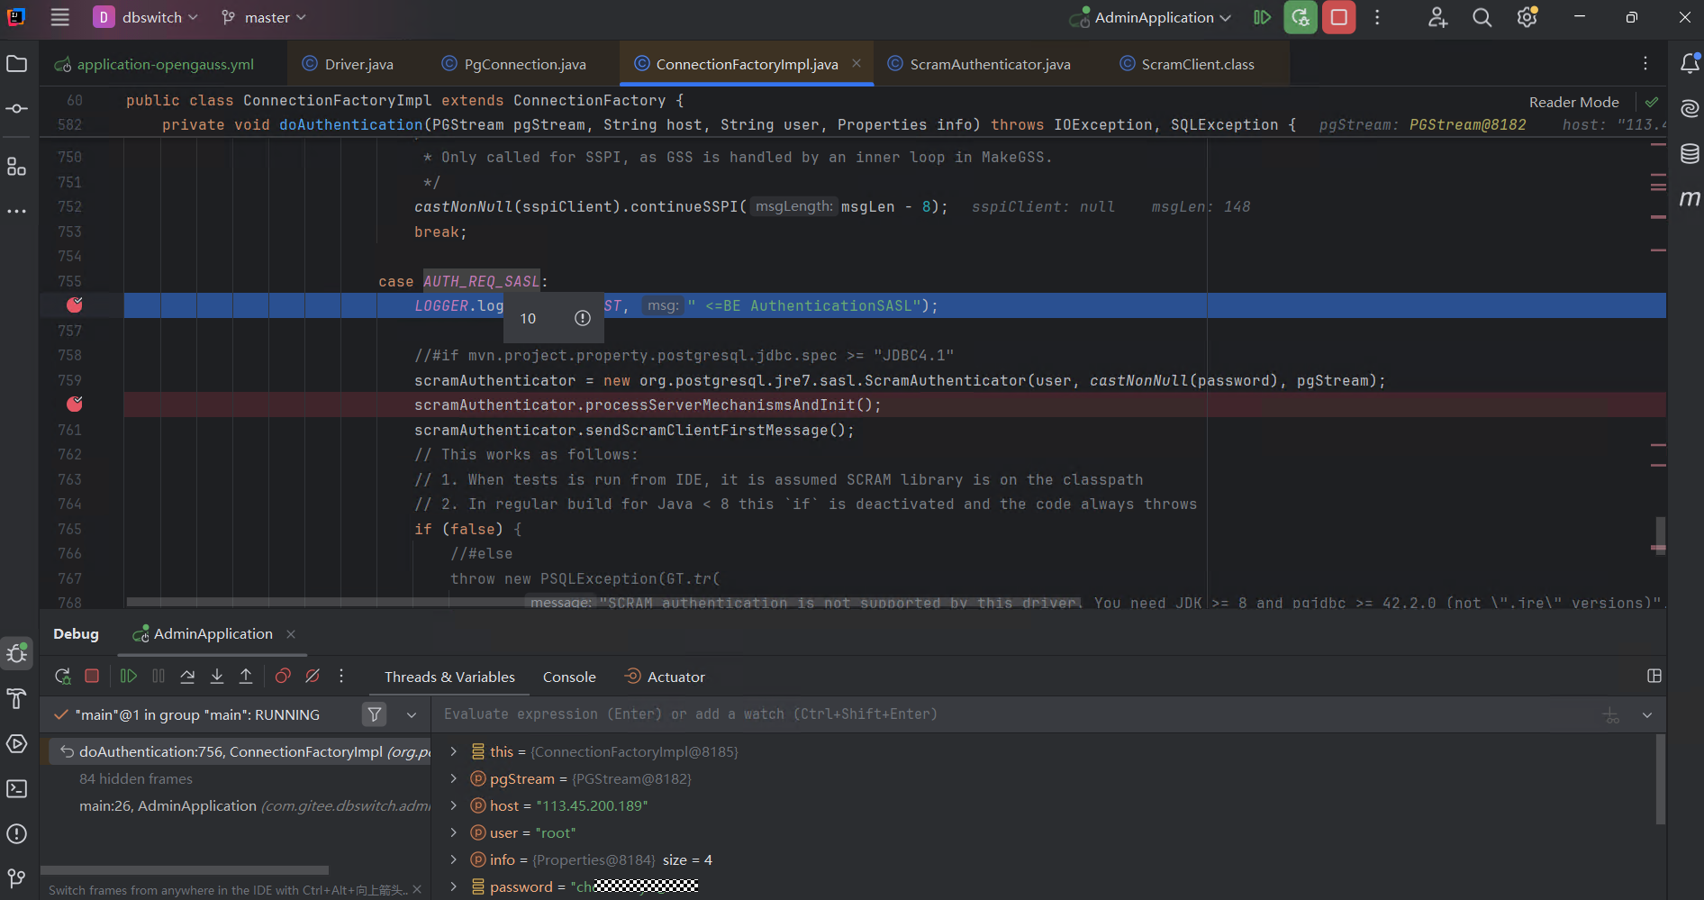Open the View Breakpoints dialog
The width and height of the screenshot is (1704, 900).
[x=283, y=677]
